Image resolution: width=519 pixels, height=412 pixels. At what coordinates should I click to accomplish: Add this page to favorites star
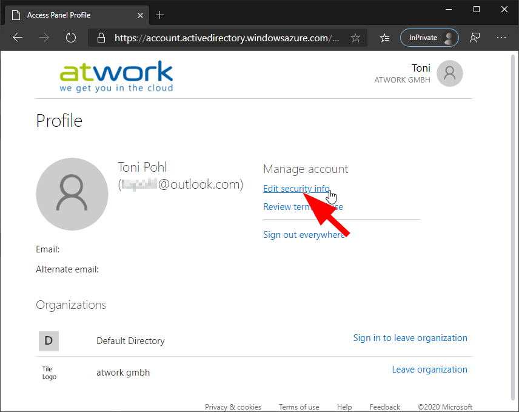[355, 38]
